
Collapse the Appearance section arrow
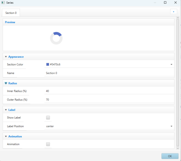[x=6, y=57]
